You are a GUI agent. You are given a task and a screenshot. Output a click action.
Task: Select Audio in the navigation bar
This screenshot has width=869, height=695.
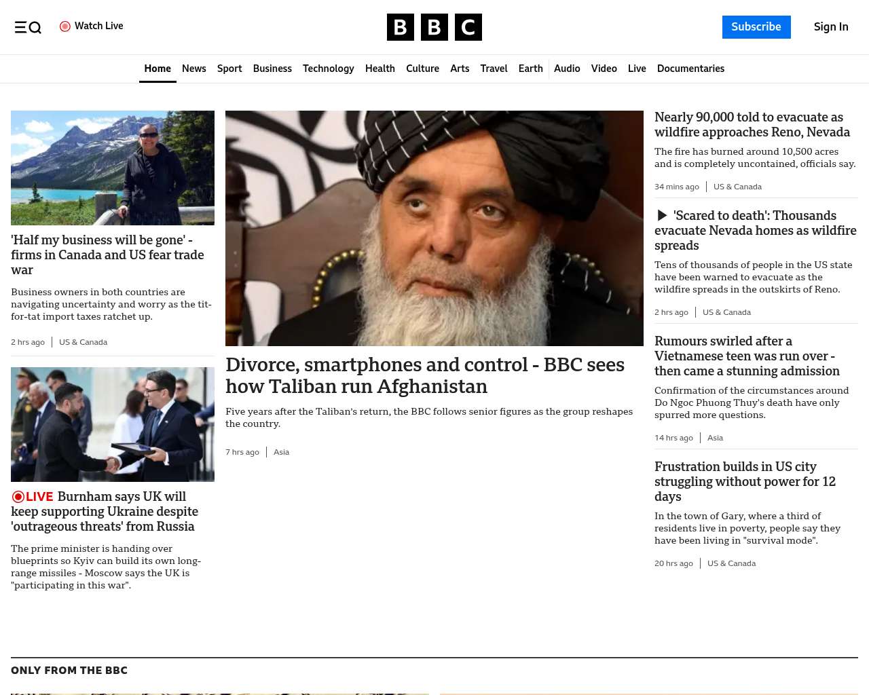point(567,69)
